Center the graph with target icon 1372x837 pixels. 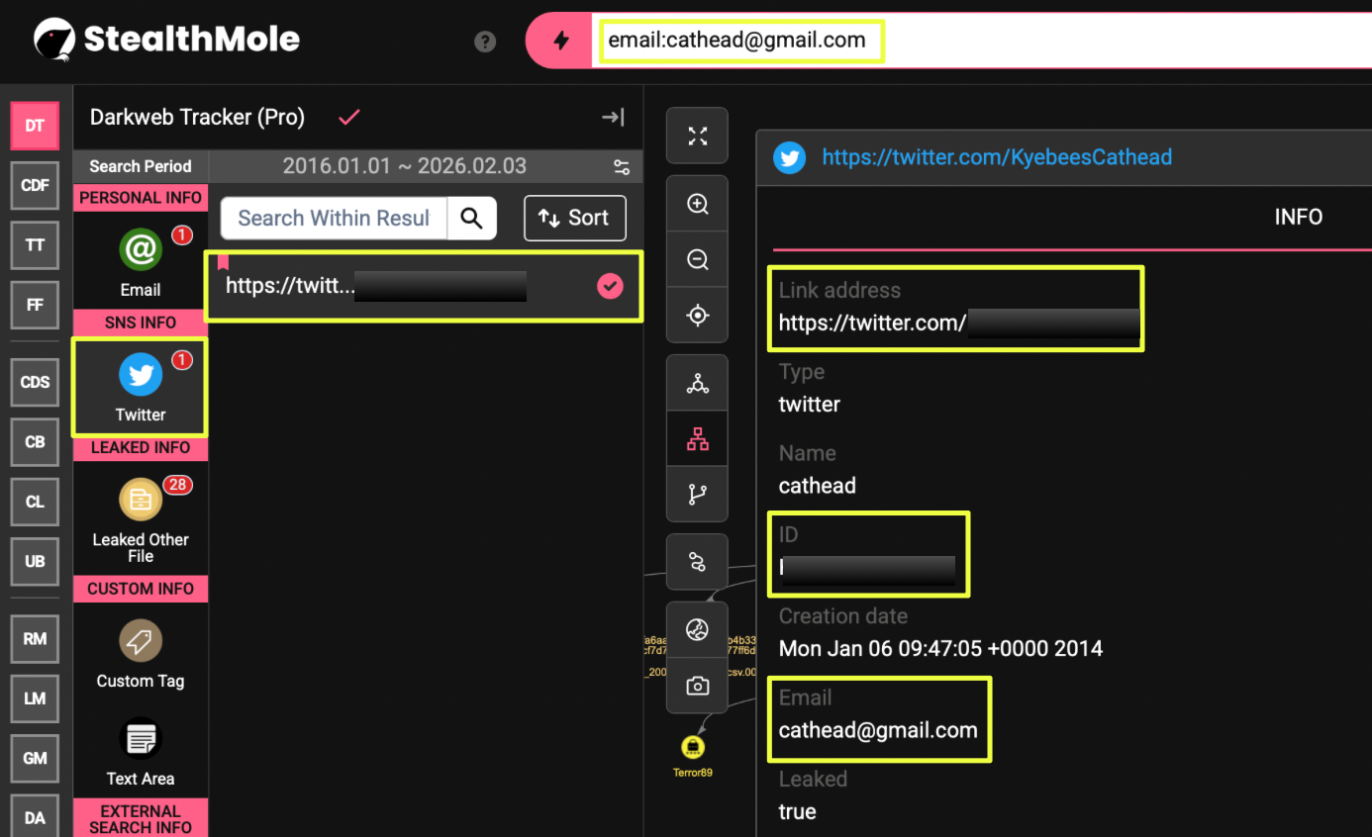pyautogui.click(x=698, y=316)
